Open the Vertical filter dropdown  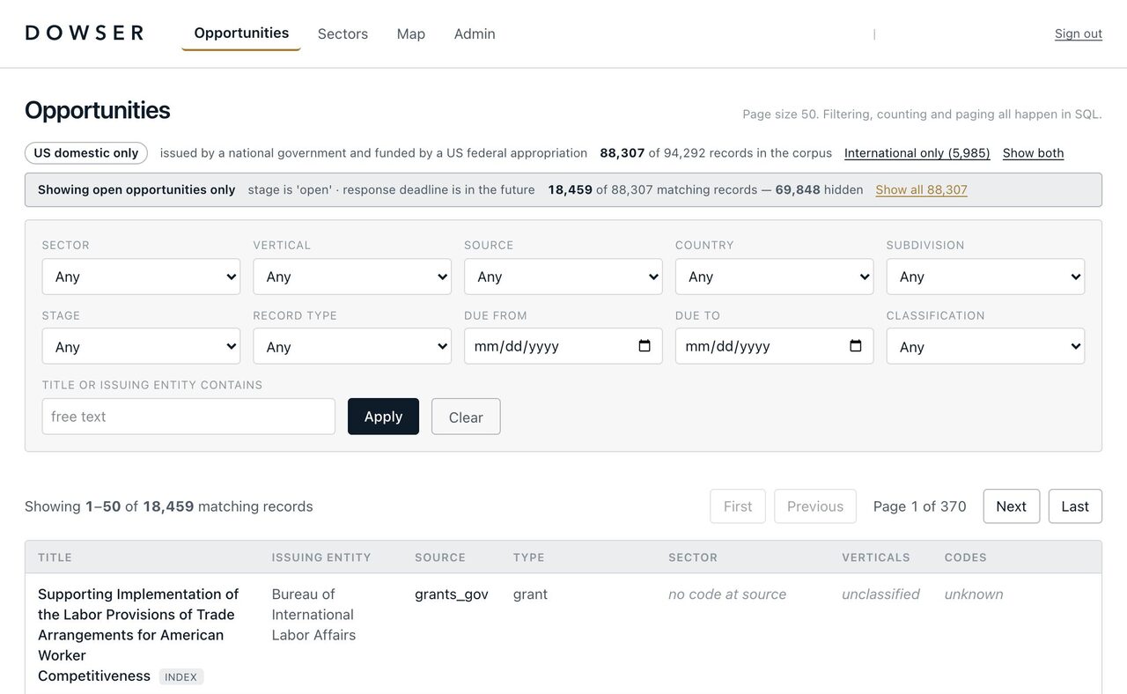[352, 277]
